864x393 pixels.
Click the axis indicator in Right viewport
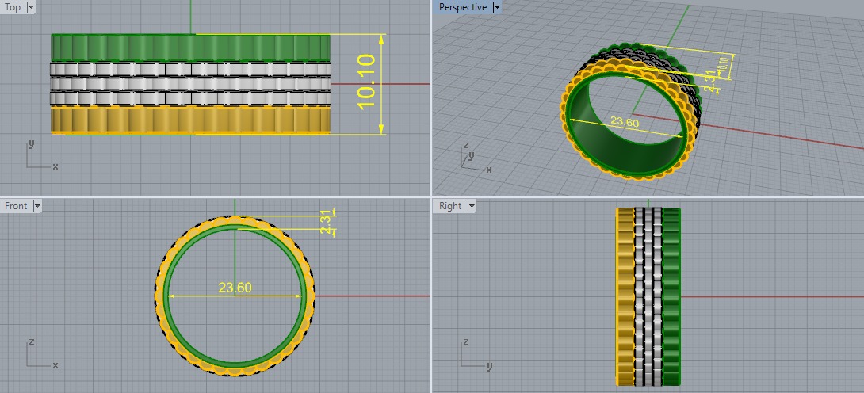coord(476,354)
